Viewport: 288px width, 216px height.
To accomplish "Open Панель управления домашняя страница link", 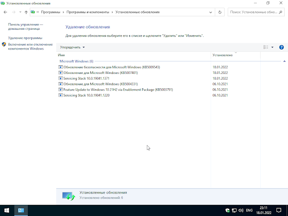I will click(25, 26).
